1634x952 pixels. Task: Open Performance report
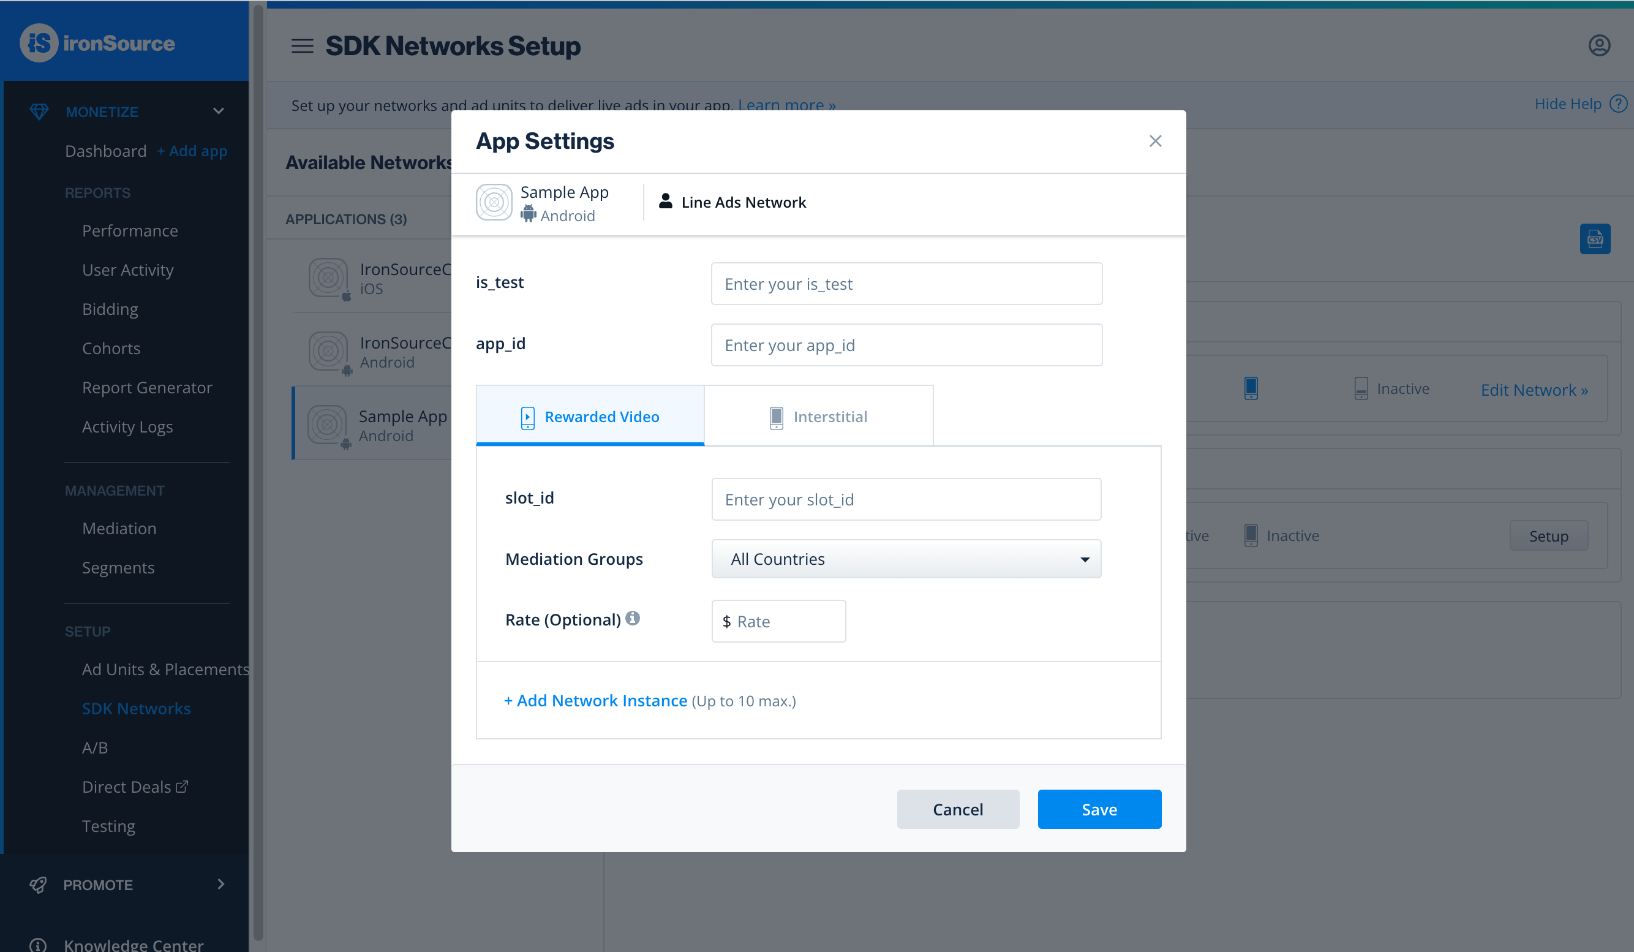coord(130,231)
